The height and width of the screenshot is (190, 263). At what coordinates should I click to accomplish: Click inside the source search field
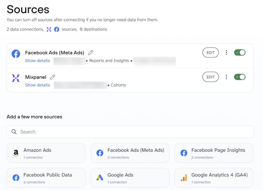(77, 132)
